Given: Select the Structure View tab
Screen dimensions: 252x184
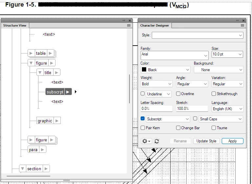Looking at the screenshot, I should click(15, 25).
